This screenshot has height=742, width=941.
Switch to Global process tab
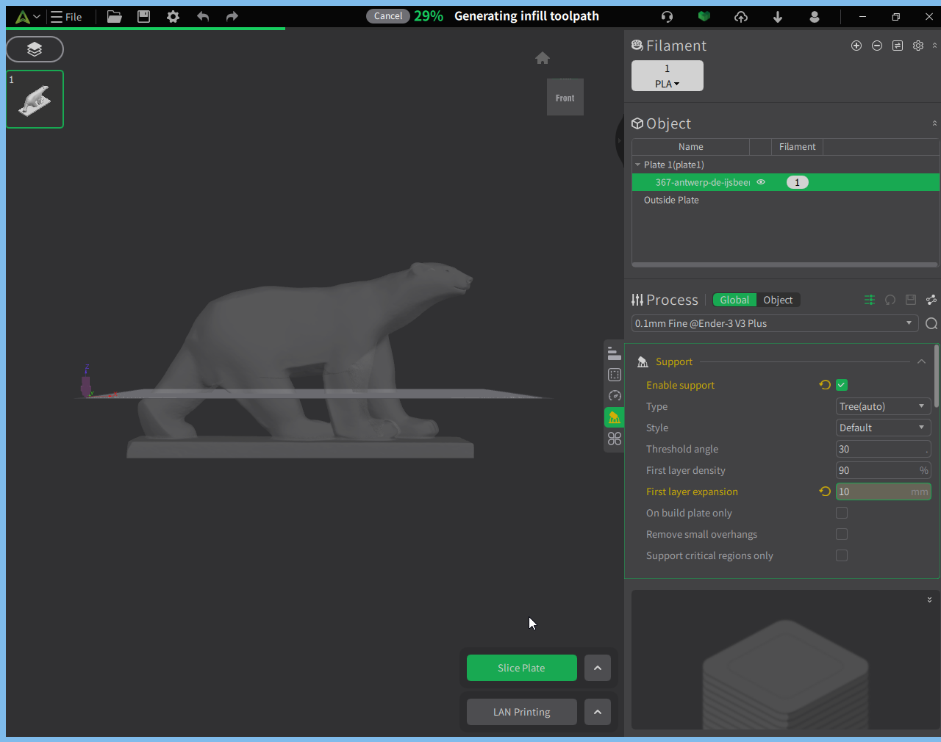[x=734, y=300]
